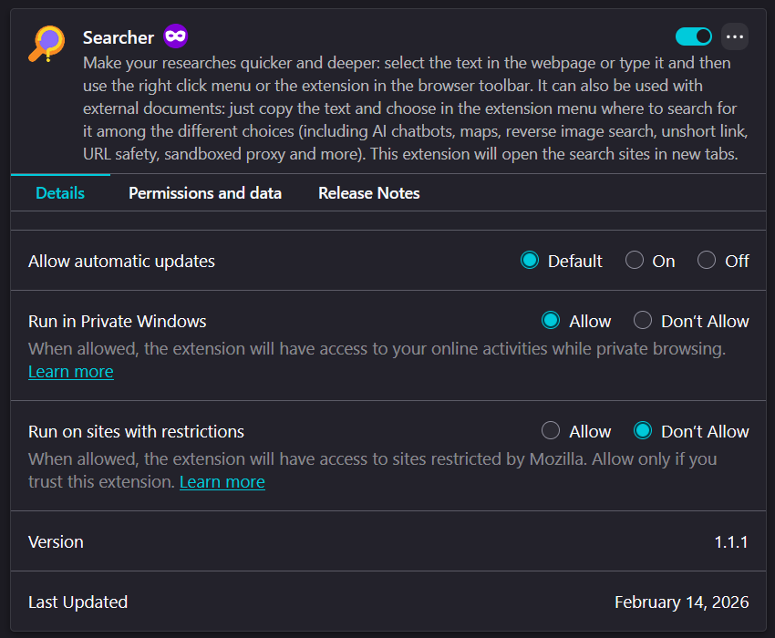Viewport: 775px width, 638px height.
Task: Click the Last Updated date value
Action: tap(682, 602)
